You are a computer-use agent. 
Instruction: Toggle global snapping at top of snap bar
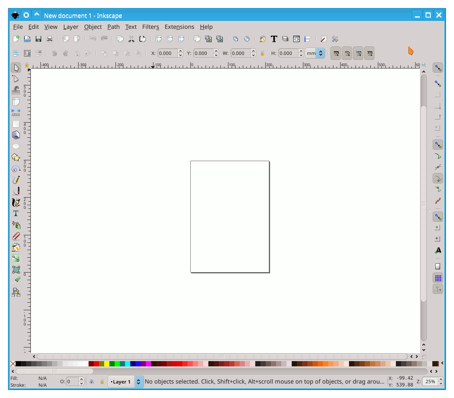(x=438, y=69)
